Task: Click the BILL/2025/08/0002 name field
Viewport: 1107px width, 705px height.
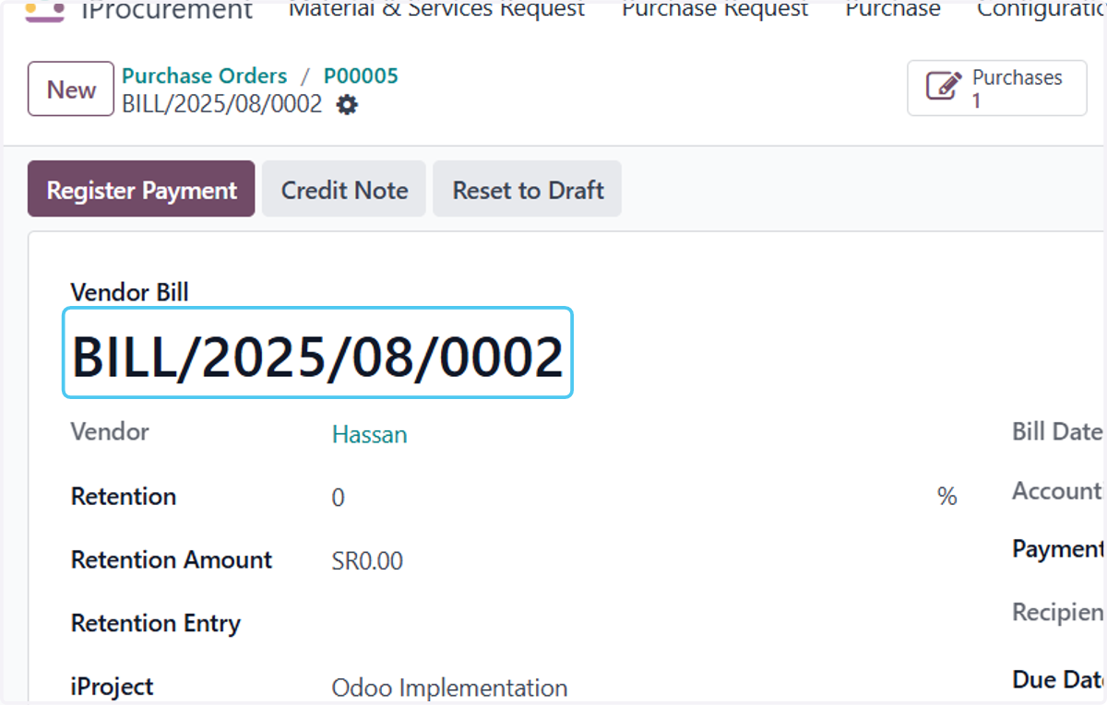Action: [x=317, y=353]
